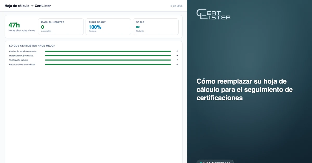Viewport: 312px width, 163px height.
Task: Click the heading Lo que CertLister hace mejor
Action: point(32,46)
